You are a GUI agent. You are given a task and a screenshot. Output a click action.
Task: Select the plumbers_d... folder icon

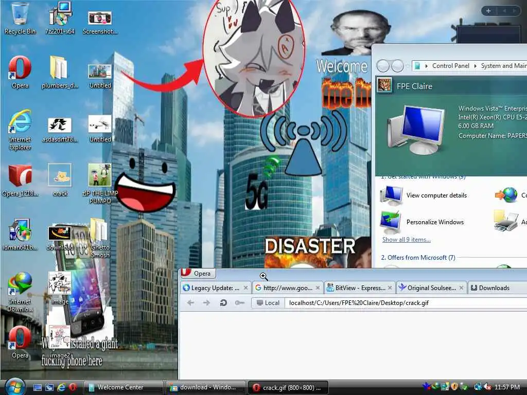pyautogui.click(x=60, y=72)
